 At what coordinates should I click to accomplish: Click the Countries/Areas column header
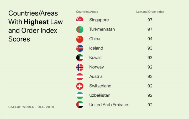[x=87, y=12]
